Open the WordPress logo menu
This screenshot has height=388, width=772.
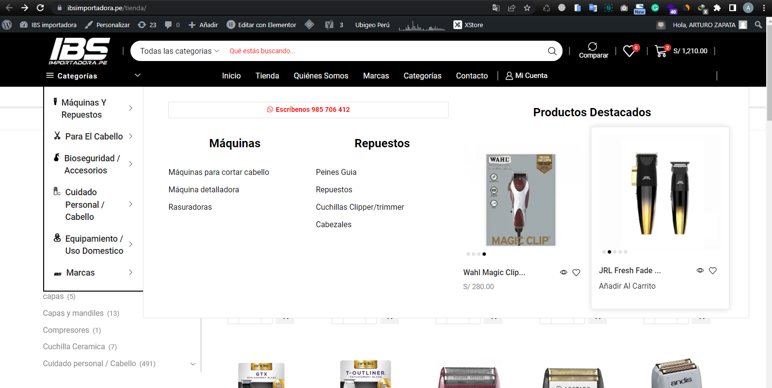tap(7, 25)
